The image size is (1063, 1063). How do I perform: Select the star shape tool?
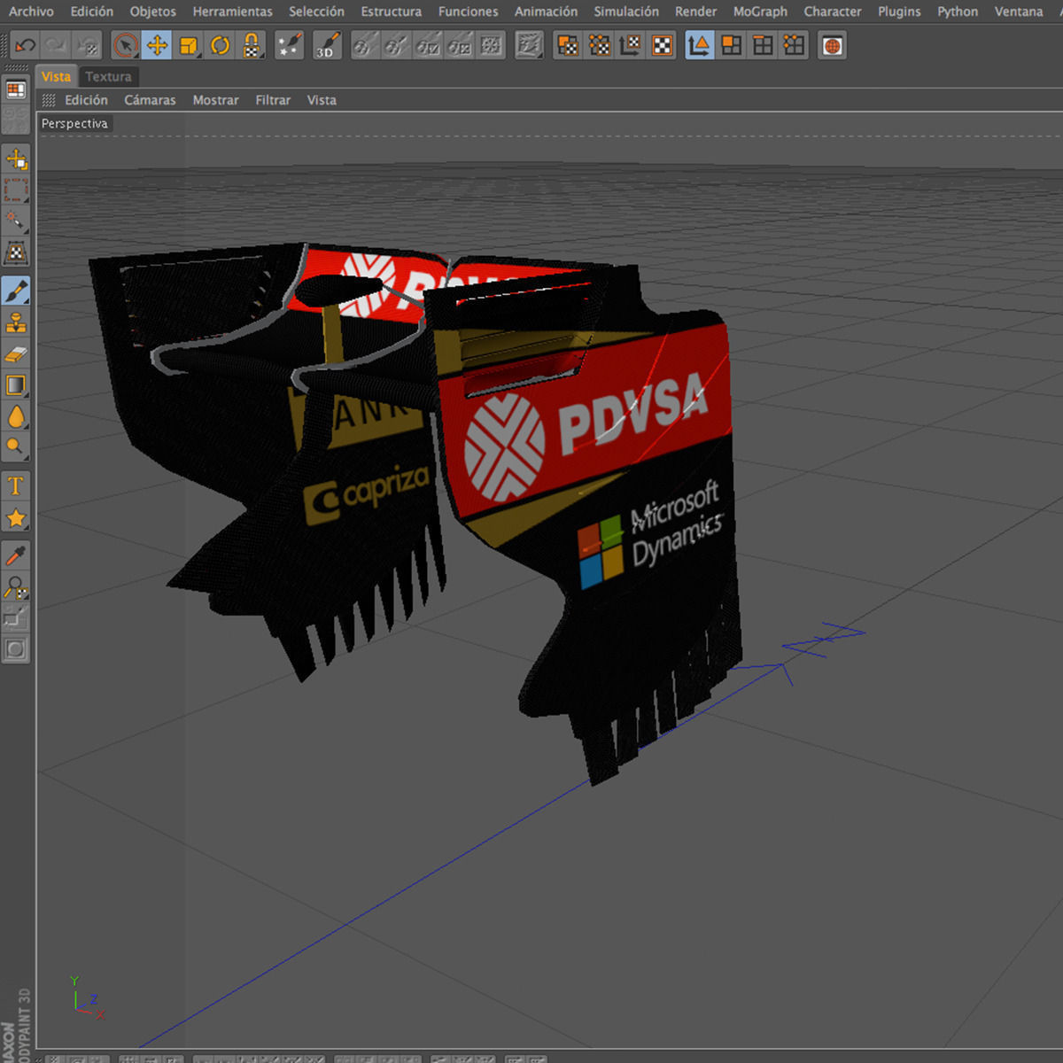click(16, 517)
